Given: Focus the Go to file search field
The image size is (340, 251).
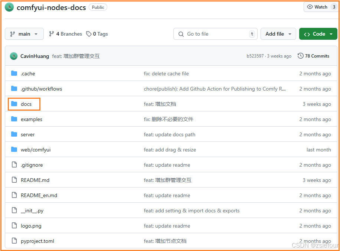Looking at the screenshot, I should tap(215, 34).
